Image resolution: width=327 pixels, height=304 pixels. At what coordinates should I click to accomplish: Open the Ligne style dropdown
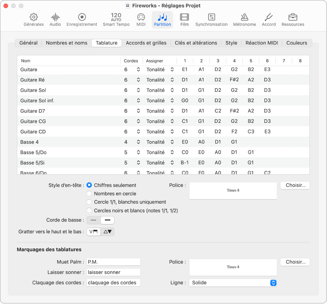[233, 283]
